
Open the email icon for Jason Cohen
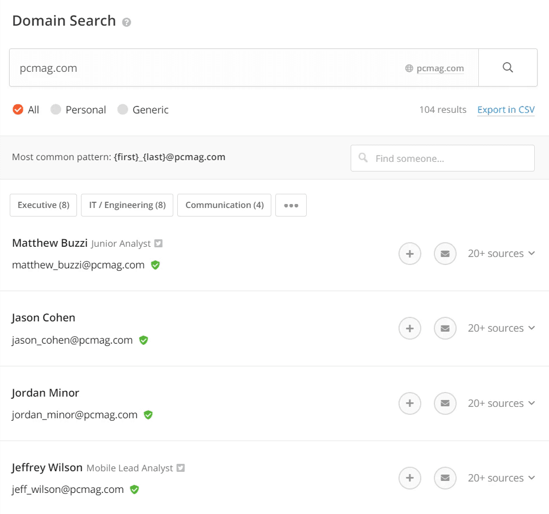(445, 328)
